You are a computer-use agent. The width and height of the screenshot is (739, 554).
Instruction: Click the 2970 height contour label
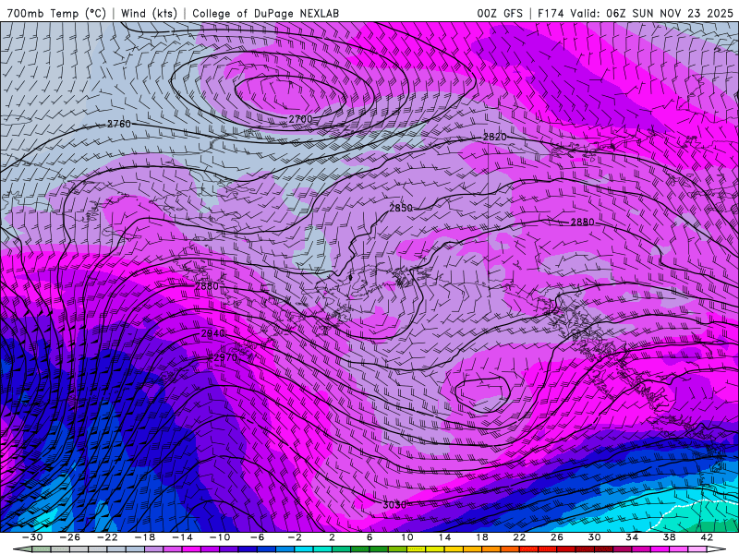click(x=225, y=357)
